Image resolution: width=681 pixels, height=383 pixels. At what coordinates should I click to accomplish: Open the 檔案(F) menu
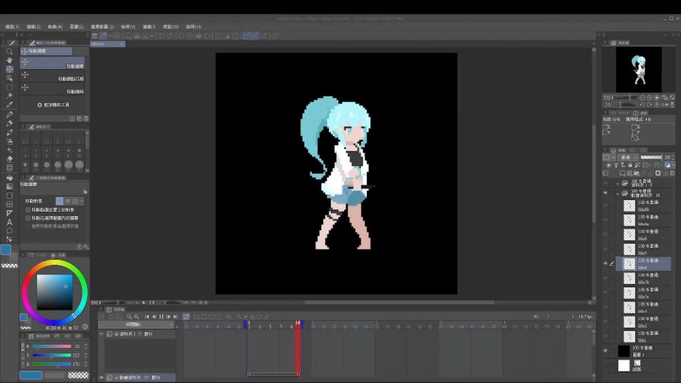click(12, 27)
